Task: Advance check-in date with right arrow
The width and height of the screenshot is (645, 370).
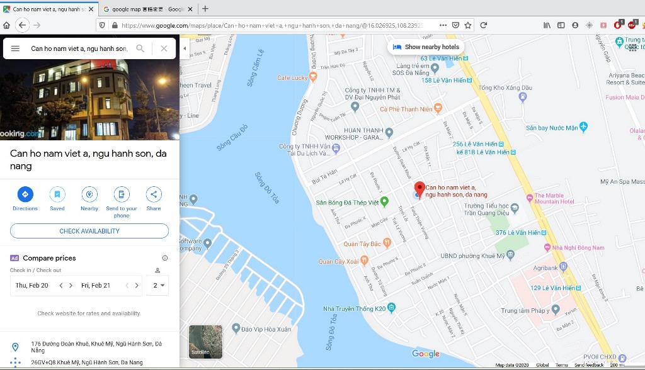Action: pos(71,285)
